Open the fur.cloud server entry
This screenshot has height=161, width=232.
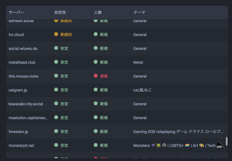coord(16,35)
